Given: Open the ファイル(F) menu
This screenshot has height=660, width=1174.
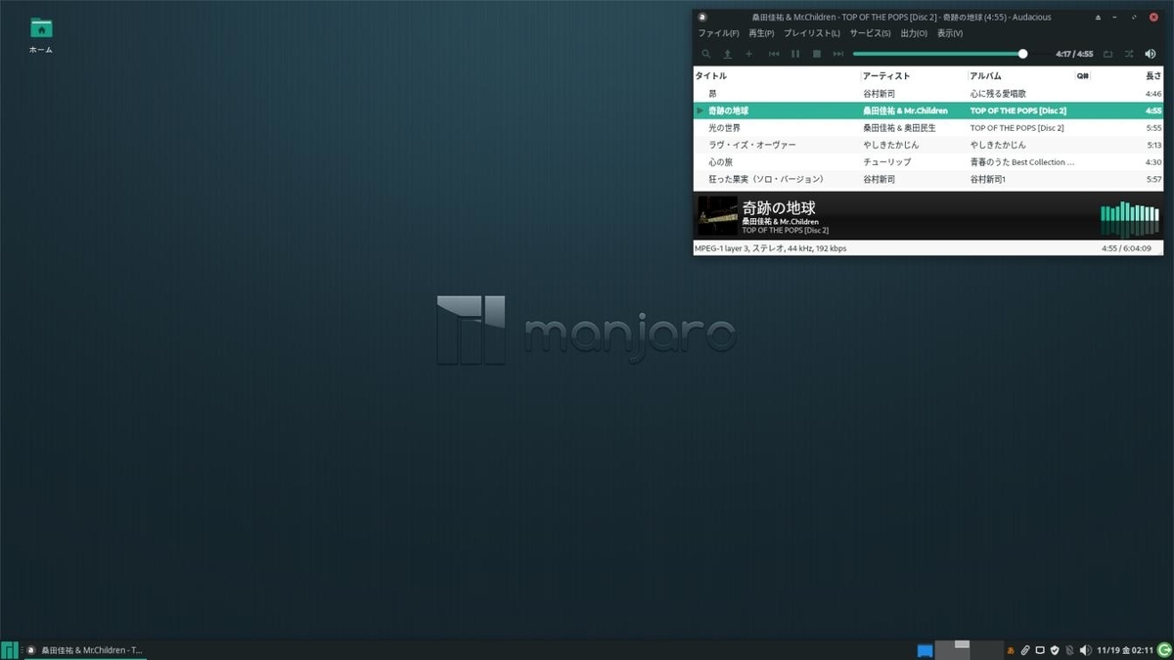Looking at the screenshot, I should [719, 33].
